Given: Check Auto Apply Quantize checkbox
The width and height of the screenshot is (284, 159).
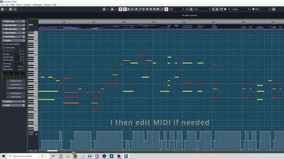Looking at the screenshot, I should click(x=4, y=44).
